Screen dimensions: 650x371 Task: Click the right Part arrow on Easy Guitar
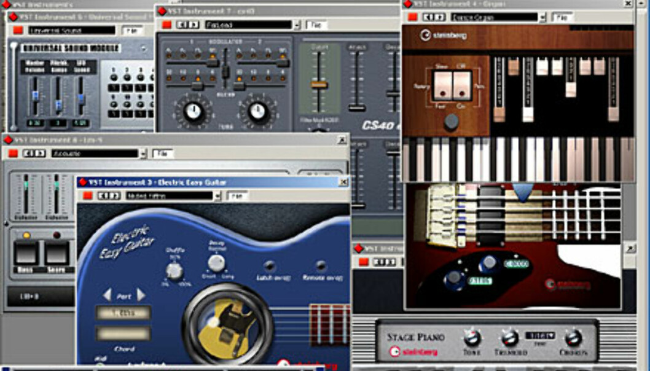141,295
